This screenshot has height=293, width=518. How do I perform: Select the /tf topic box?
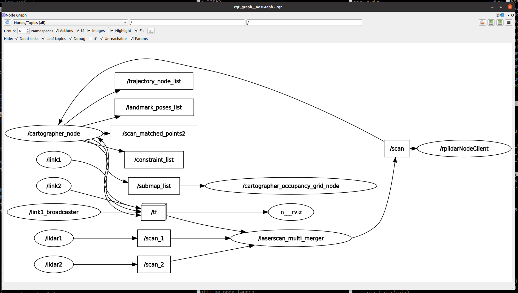coord(154,212)
